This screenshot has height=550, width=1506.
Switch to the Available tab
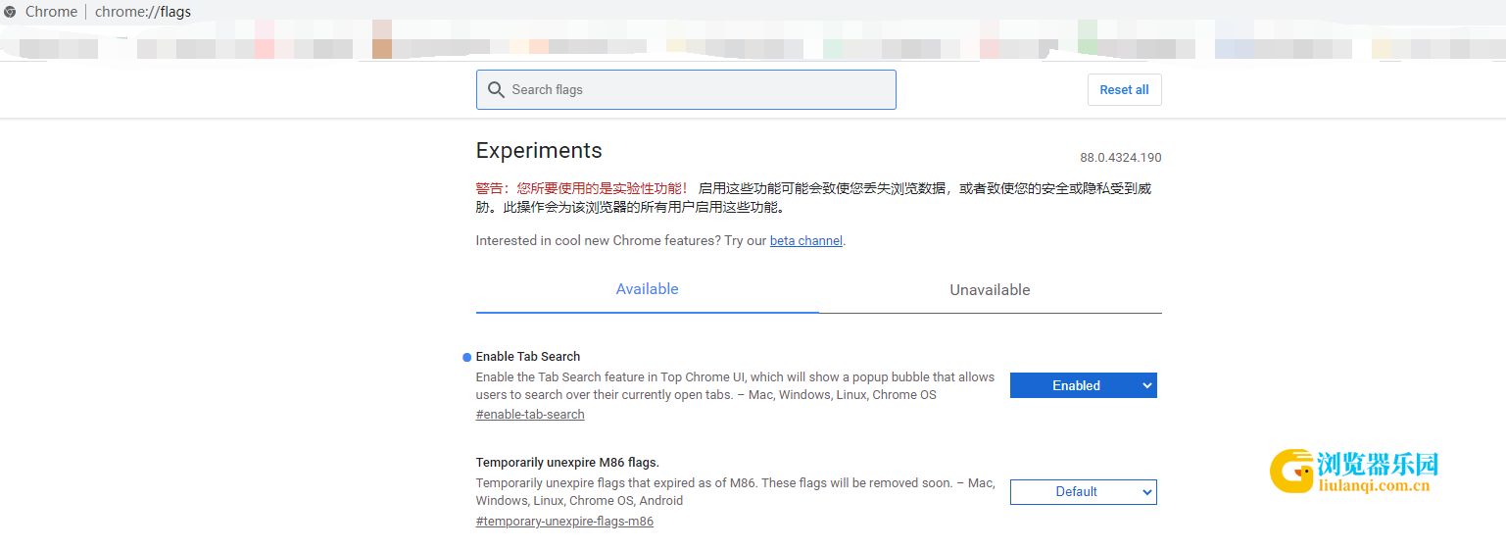click(647, 289)
